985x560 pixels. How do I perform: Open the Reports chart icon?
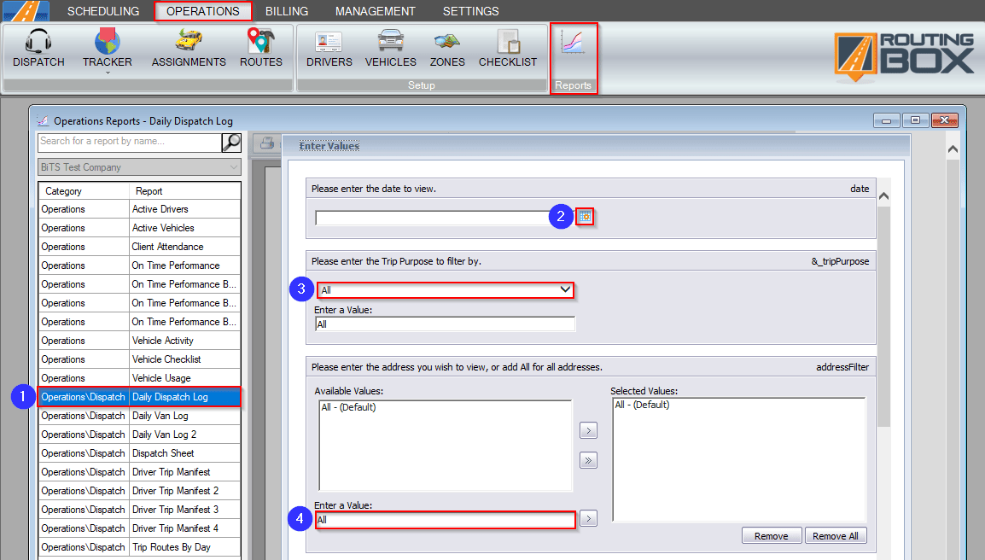(573, 42)
